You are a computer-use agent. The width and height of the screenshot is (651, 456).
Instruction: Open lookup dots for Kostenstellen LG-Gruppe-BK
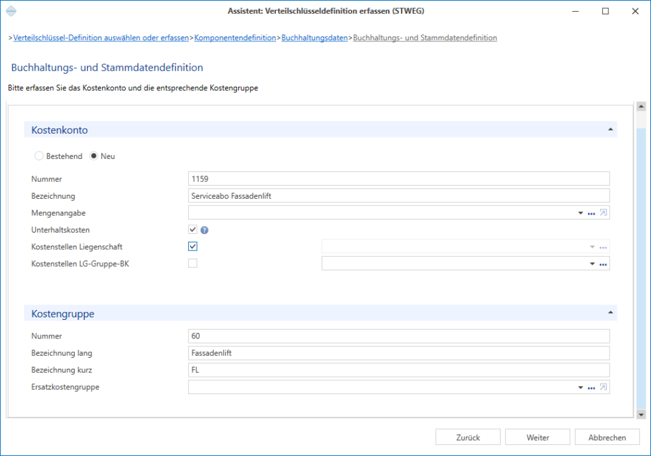tap(603, 264)
